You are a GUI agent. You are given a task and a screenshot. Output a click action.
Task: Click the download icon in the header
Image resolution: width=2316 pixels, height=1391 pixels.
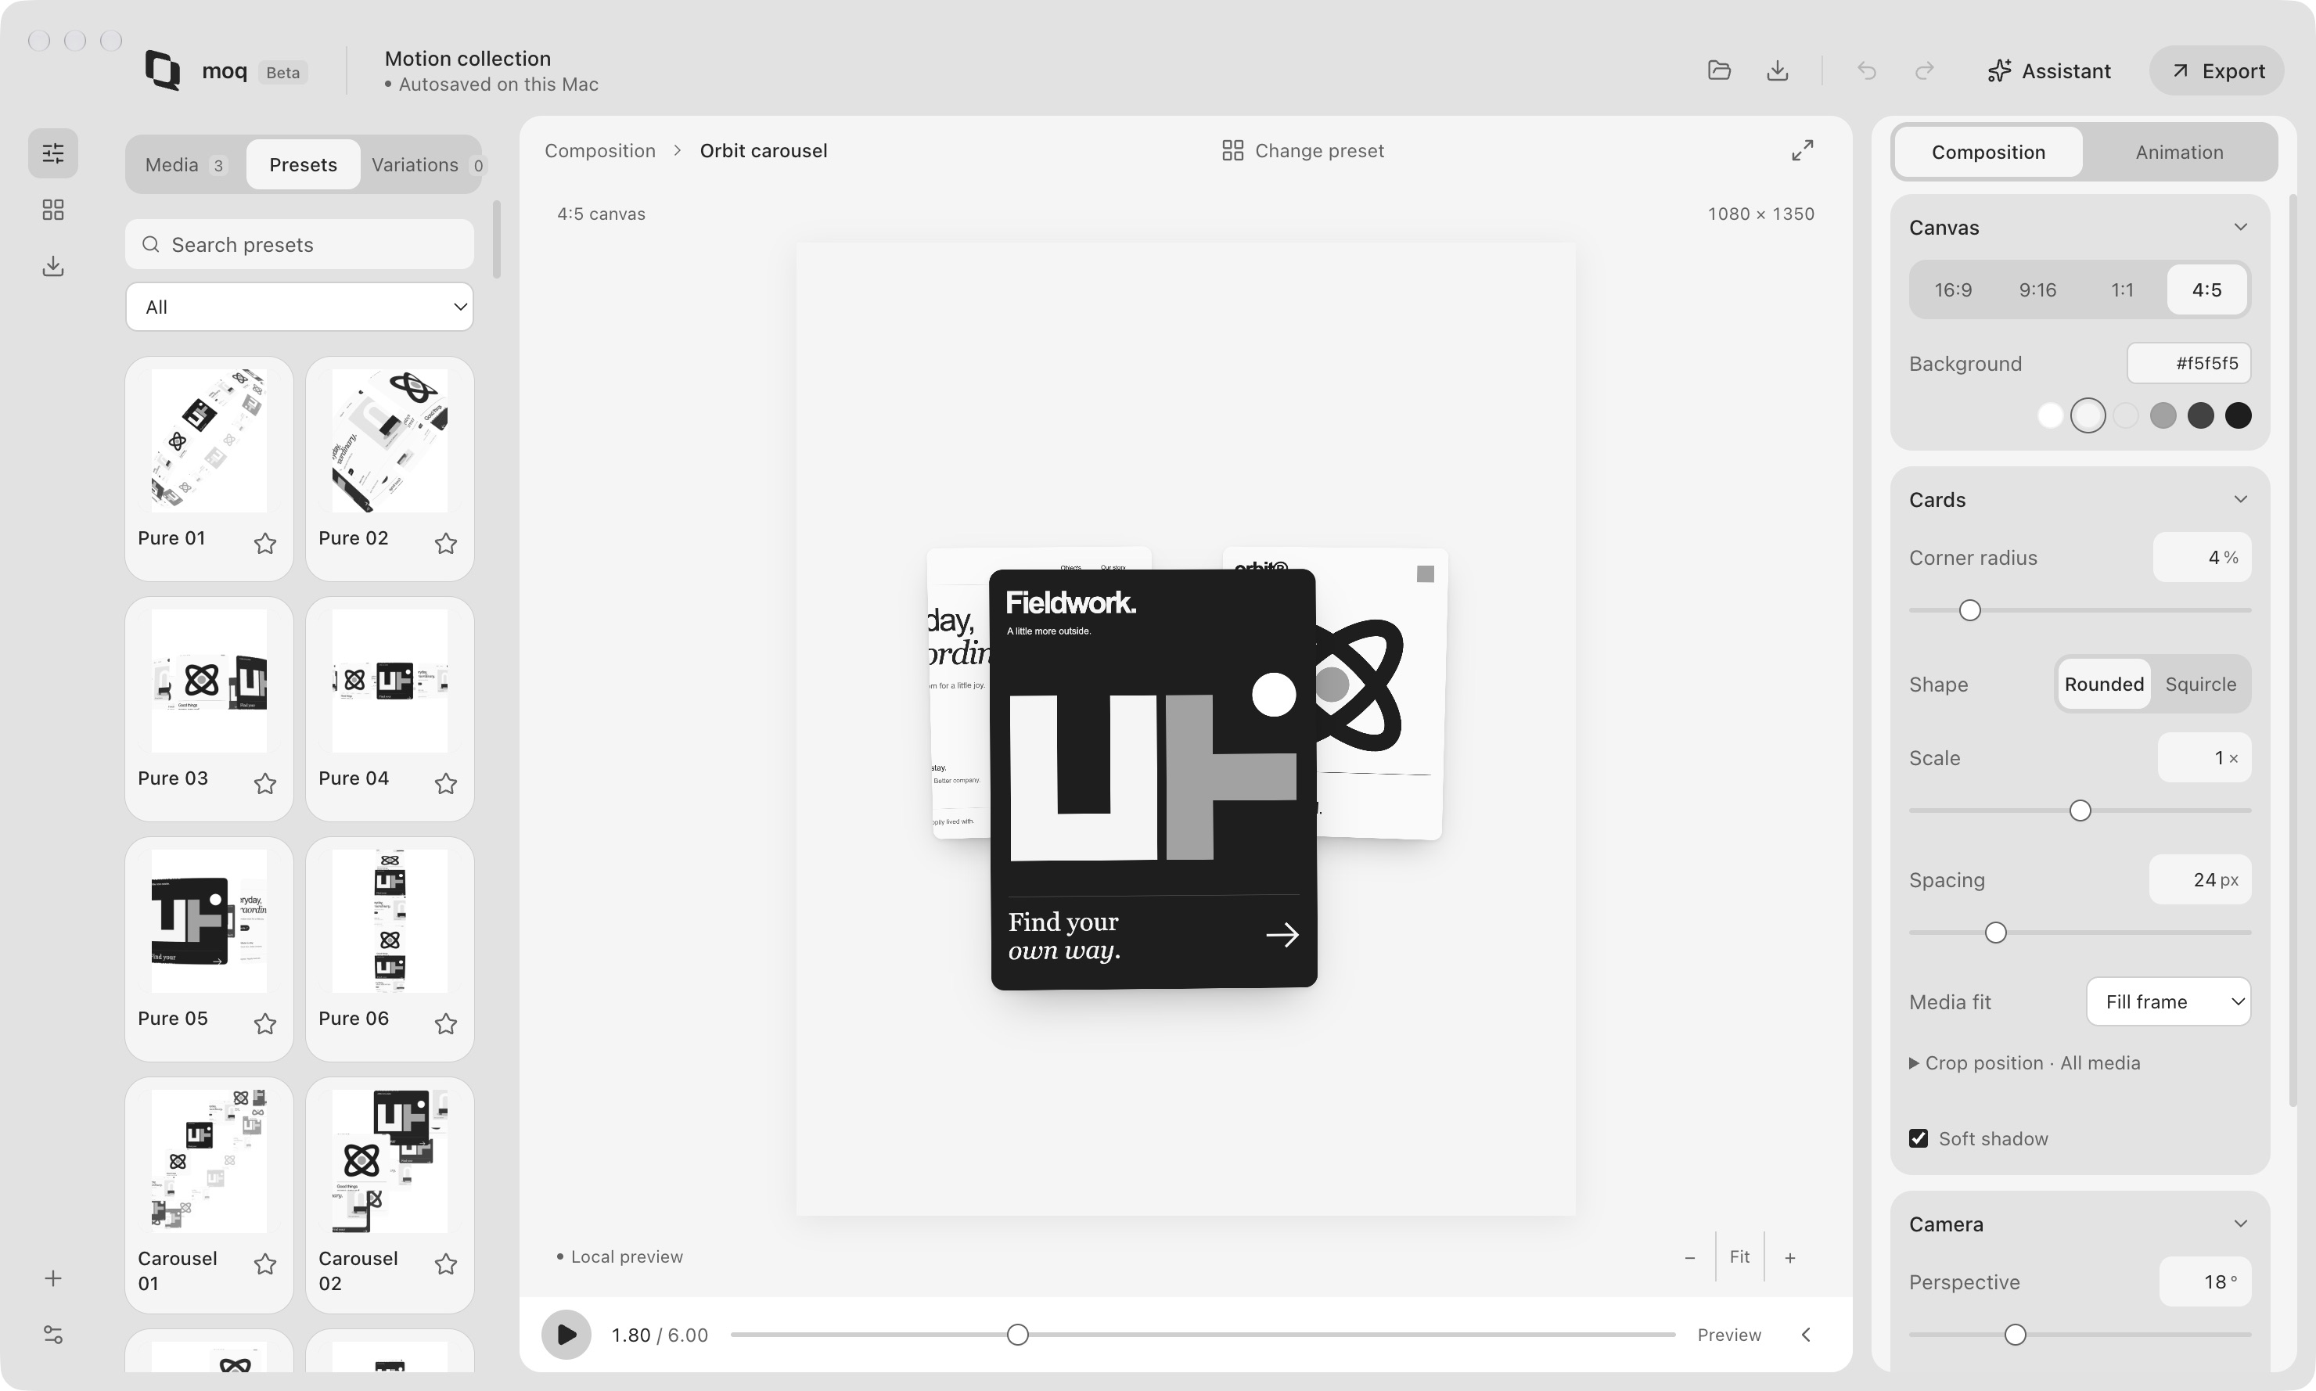click(1777, 70)
